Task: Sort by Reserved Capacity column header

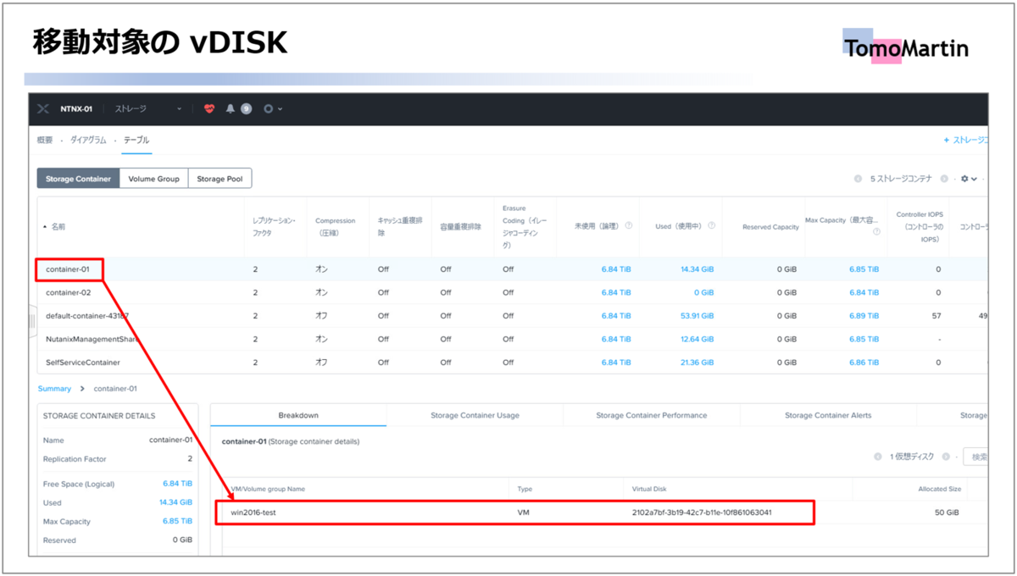Action: pos(770,227)
